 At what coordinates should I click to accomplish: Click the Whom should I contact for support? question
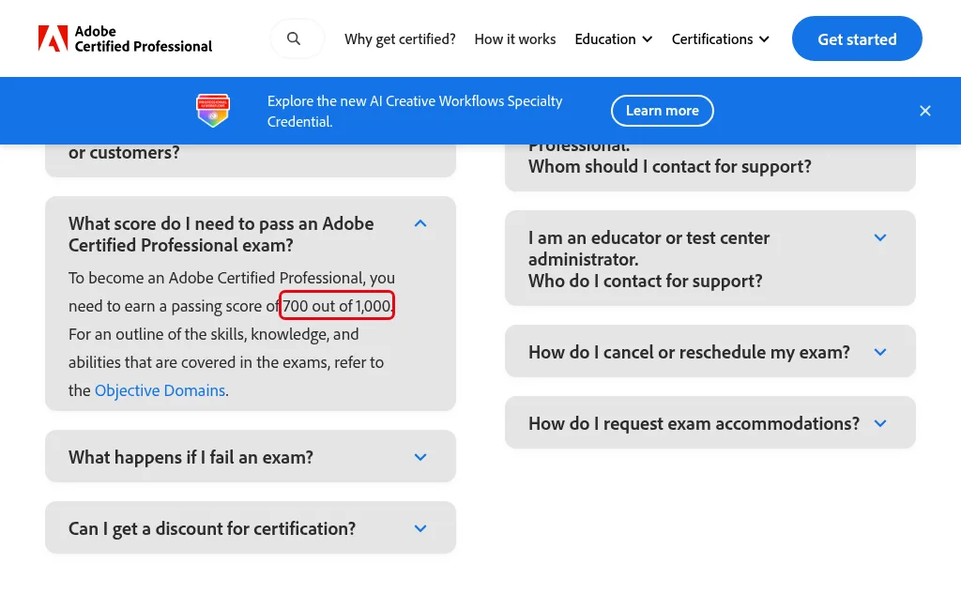tap(709, 166)
